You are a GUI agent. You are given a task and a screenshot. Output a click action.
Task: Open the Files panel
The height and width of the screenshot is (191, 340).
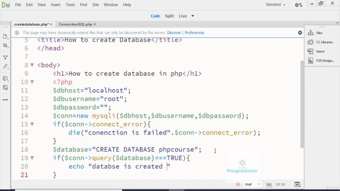(x=315, y=33)
